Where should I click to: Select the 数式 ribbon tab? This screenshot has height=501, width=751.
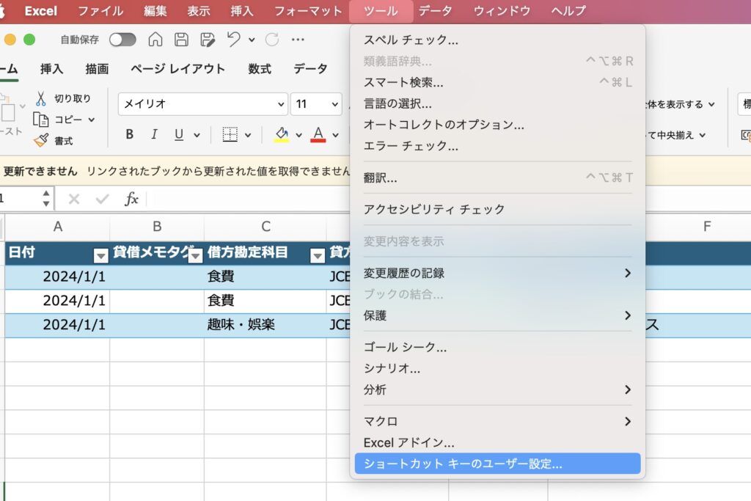click(x=260, y=69)
